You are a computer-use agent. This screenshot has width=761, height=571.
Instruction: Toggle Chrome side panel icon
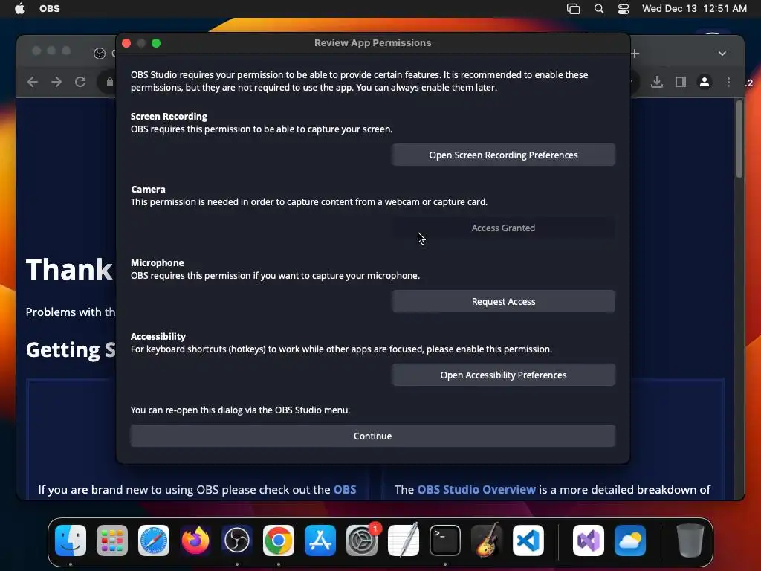pos(681,82)
